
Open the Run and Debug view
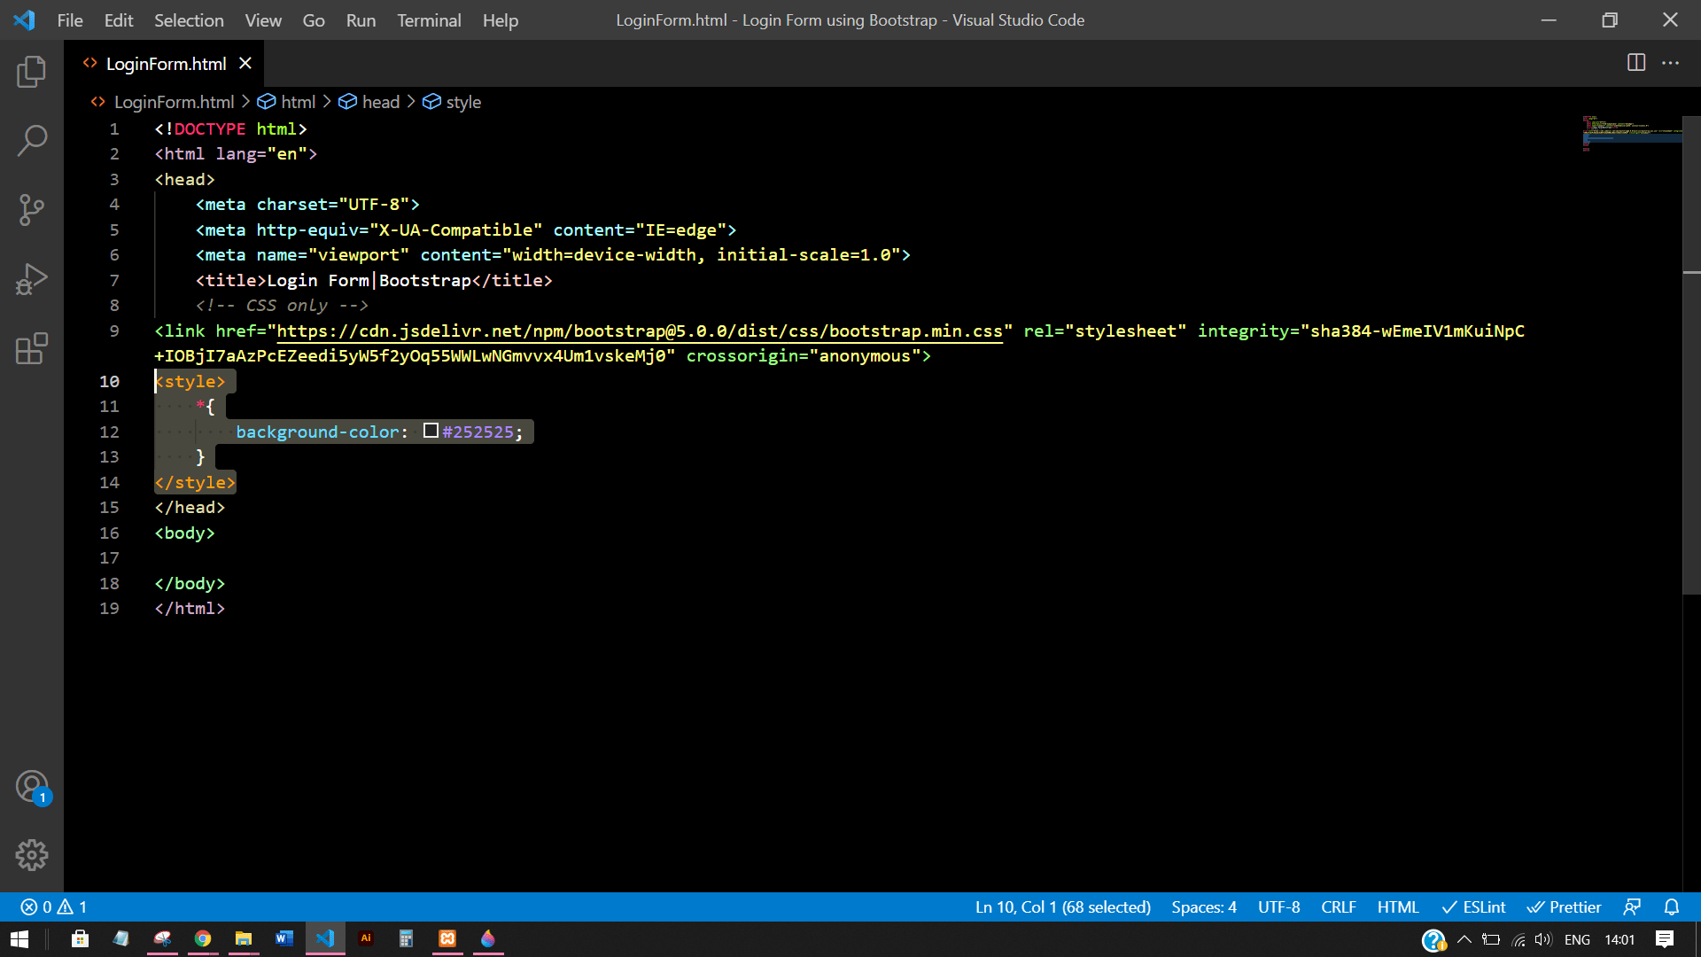click(x=32, y=279)
